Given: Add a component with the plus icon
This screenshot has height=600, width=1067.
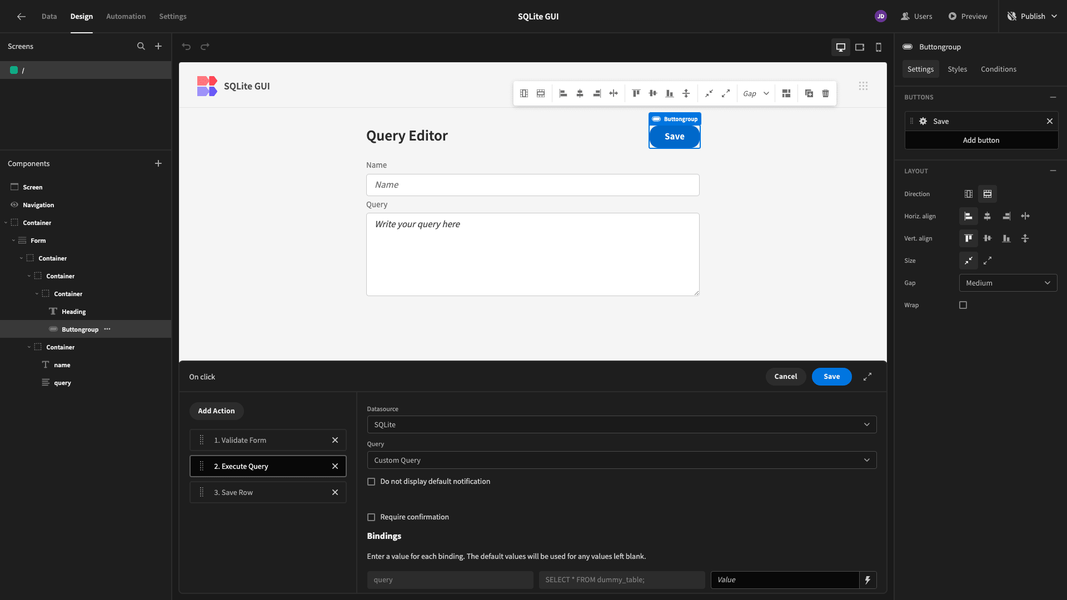Looking at the screenshot, I should (158, 163).
